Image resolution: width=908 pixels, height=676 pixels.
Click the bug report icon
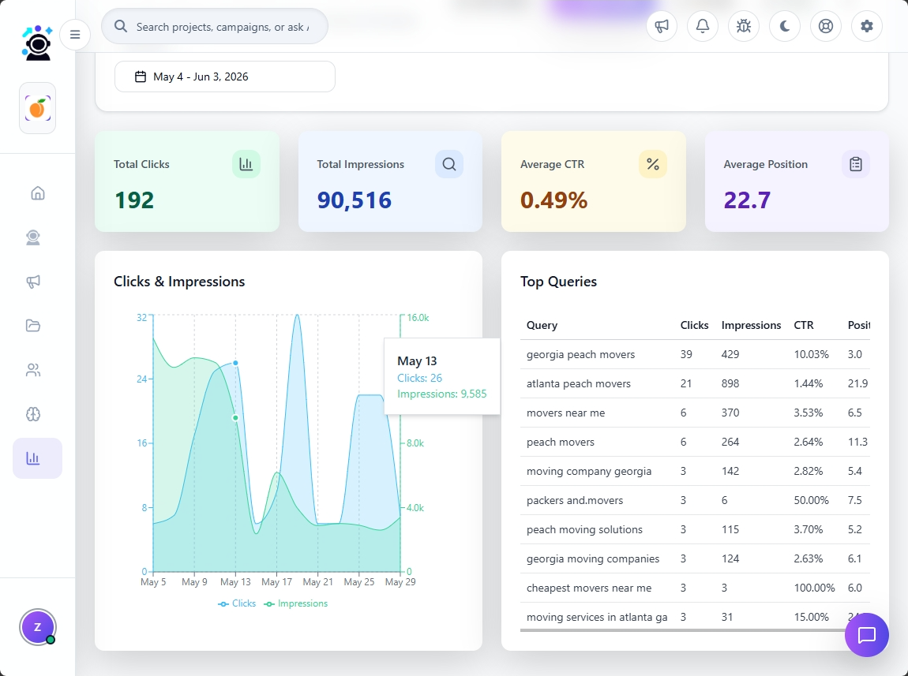744,26
